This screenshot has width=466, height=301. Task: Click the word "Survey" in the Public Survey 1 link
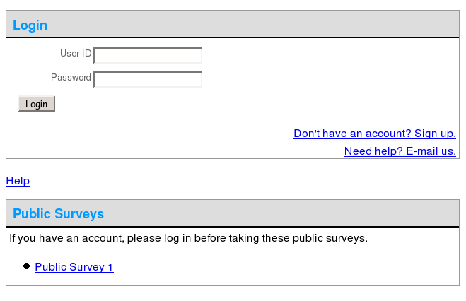point(88,267)
